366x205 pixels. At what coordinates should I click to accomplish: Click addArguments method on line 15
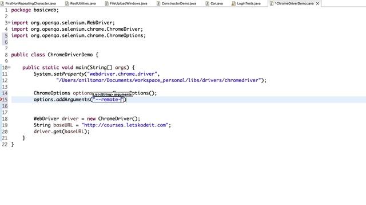click(73, 100)
